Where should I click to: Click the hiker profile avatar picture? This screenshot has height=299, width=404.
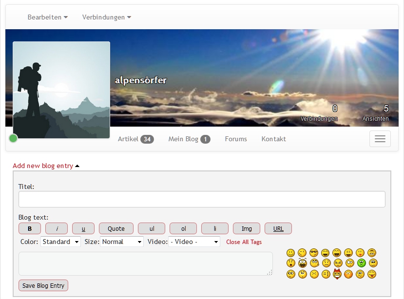tap(61, 90)
